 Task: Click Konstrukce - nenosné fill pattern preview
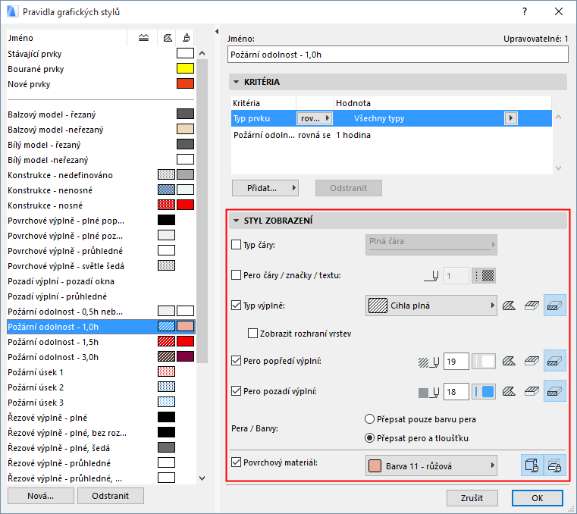(166, 190)
